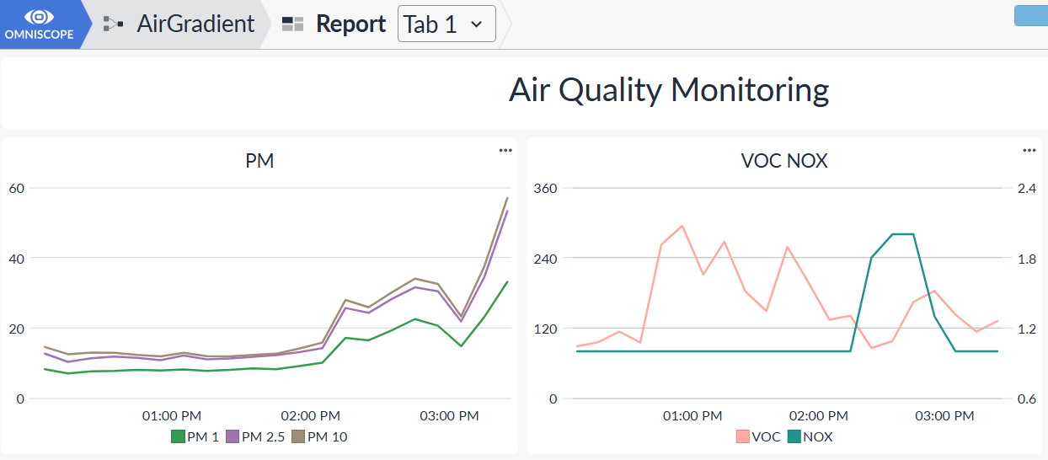Click the PM 2.5 legend label

tap(263, 436)
